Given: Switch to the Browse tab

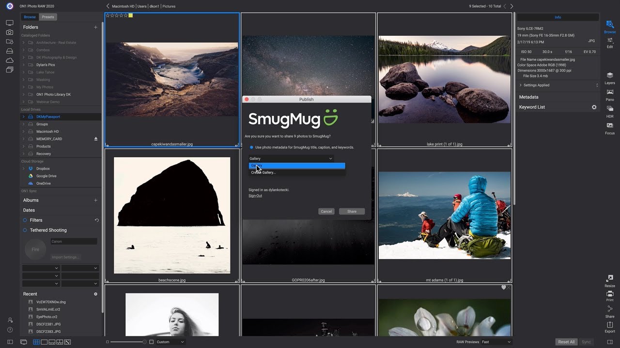Looking at the screenshot, I should pyautogui.click(x=30, y=17).
